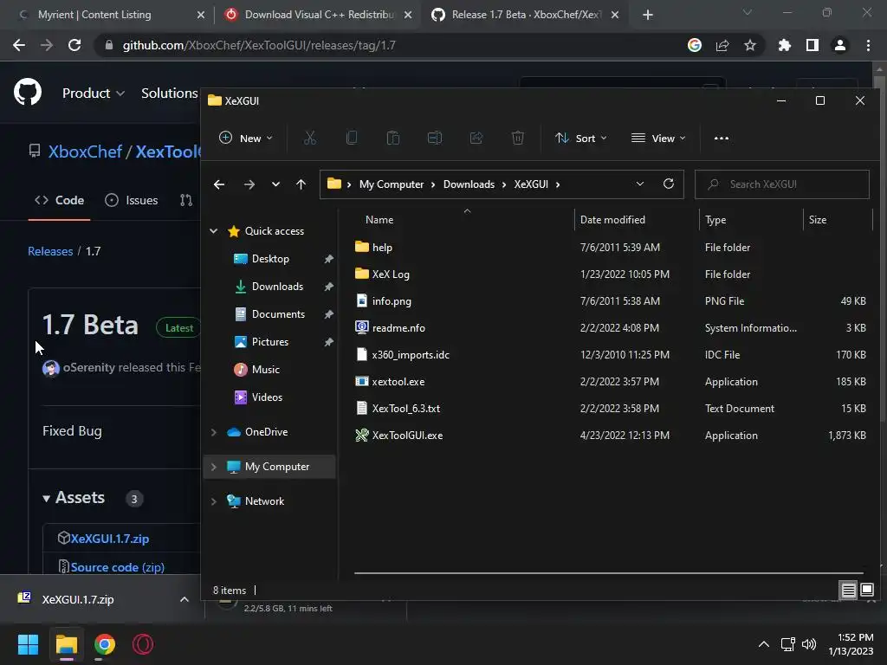Screen dimensions: 887x665
Task: Switch Explorer to large thumbnails view icon
Action: click(x=867, y=591)
